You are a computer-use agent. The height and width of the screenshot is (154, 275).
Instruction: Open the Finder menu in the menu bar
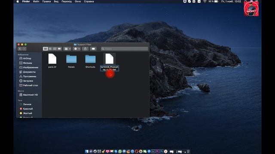(x=26, y=1)
